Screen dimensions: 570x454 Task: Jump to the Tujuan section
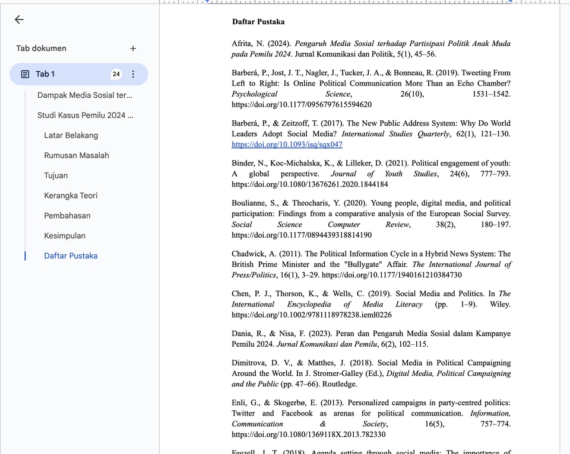coord(56,175)
